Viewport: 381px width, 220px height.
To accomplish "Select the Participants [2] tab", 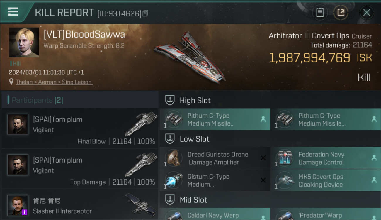I will [37, 100].
